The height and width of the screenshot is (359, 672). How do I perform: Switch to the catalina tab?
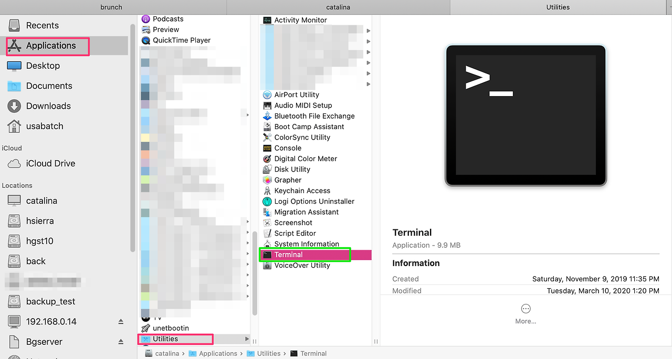tap(339, 7)
